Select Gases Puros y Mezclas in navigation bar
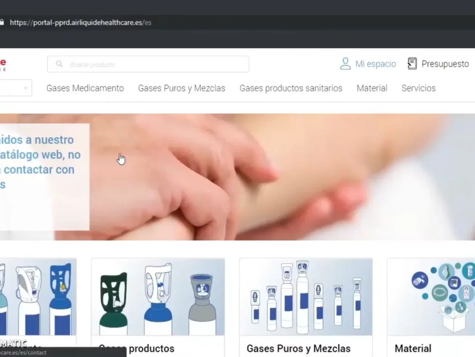Screen dimensions: 475x357 pos(182,88)
